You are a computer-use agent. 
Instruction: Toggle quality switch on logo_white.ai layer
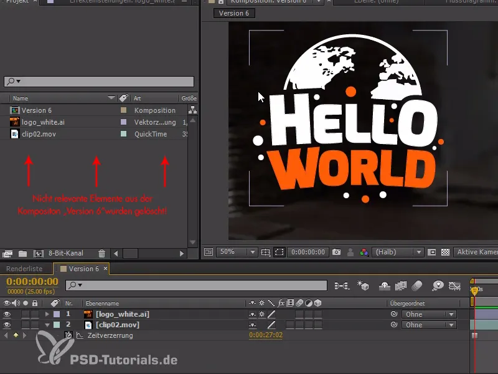(x=271, y=314)
